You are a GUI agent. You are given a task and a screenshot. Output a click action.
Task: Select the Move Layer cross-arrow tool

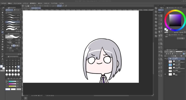[x=2, y=17]
